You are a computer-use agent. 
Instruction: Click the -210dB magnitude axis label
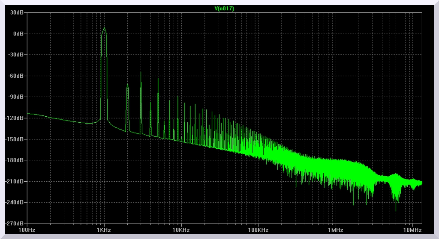point(14,181)
